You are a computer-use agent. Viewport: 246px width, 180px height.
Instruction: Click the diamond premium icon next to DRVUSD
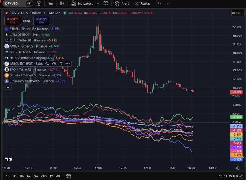(29, 4)
